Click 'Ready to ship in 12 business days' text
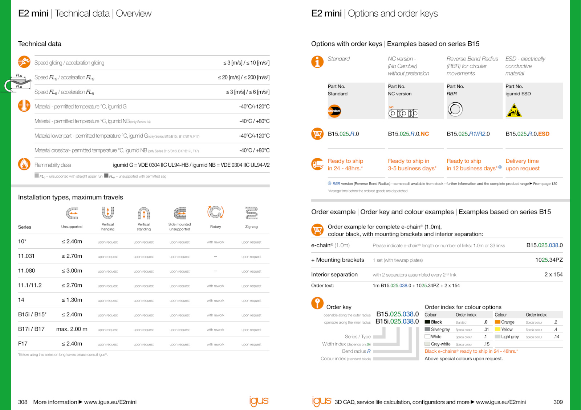 (x=472, y=165)
